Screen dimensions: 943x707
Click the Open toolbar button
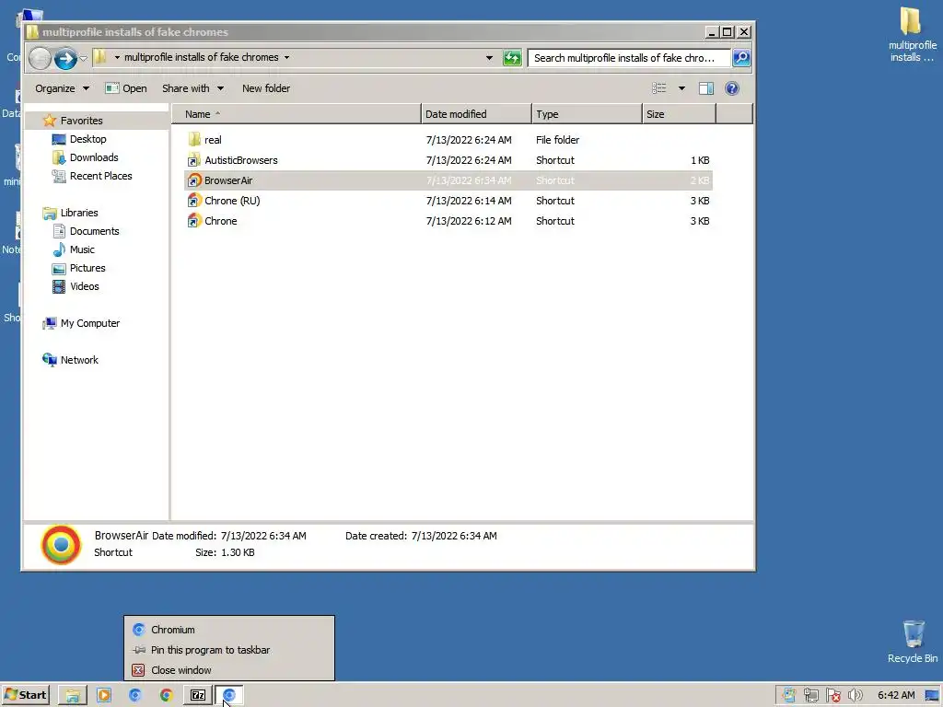(125, 88)
